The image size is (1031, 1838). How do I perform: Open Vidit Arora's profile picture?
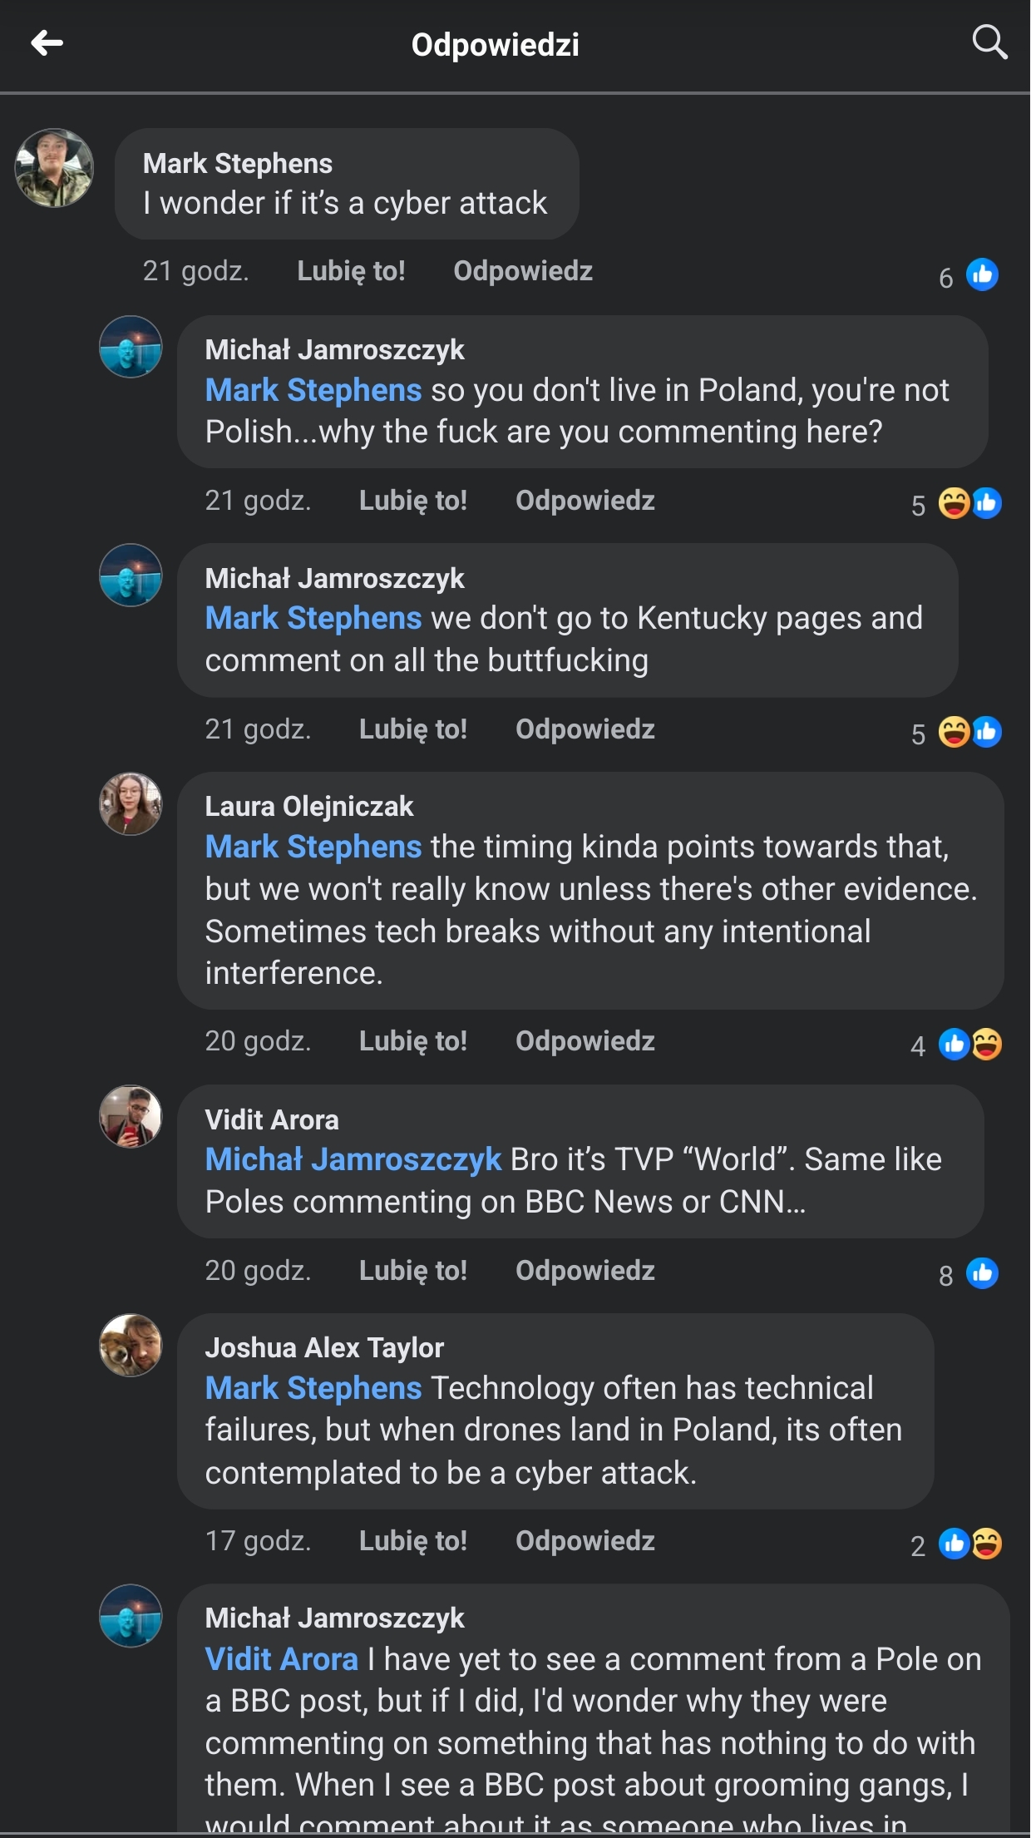tap(131, 1117)
